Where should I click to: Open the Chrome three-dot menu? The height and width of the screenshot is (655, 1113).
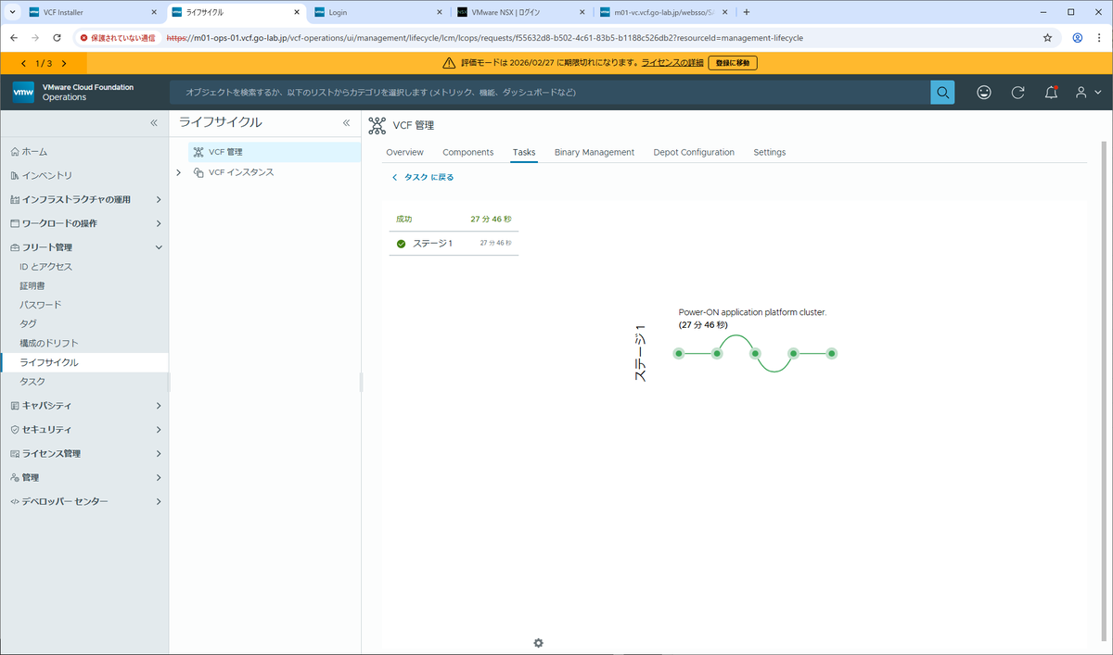(x=1099, y=38)
